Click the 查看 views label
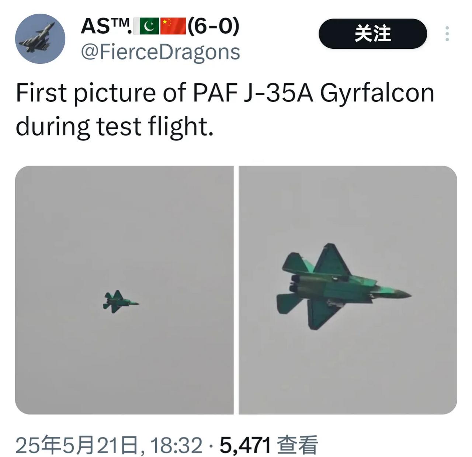Screen dimensions: 472x457 pos(297,445)
